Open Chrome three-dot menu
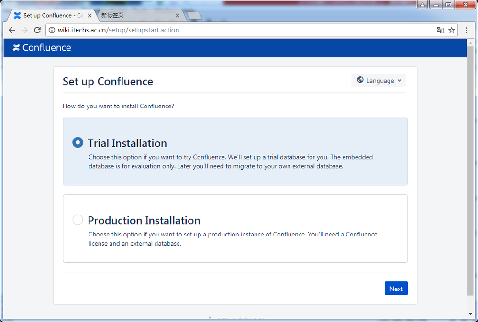Screen dimensions: 478x322 tap(466, 30)
